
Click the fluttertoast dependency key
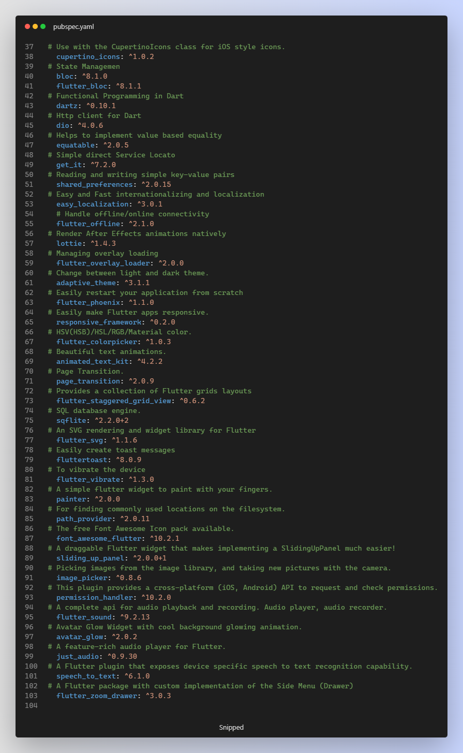tap(82, 460)
